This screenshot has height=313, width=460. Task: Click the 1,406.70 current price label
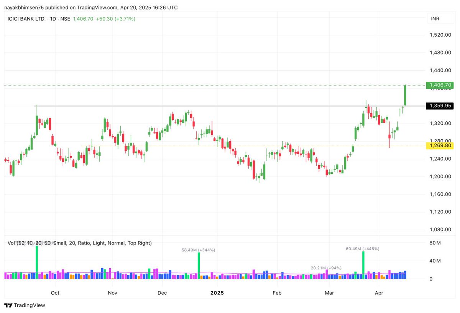click(439, 85)
